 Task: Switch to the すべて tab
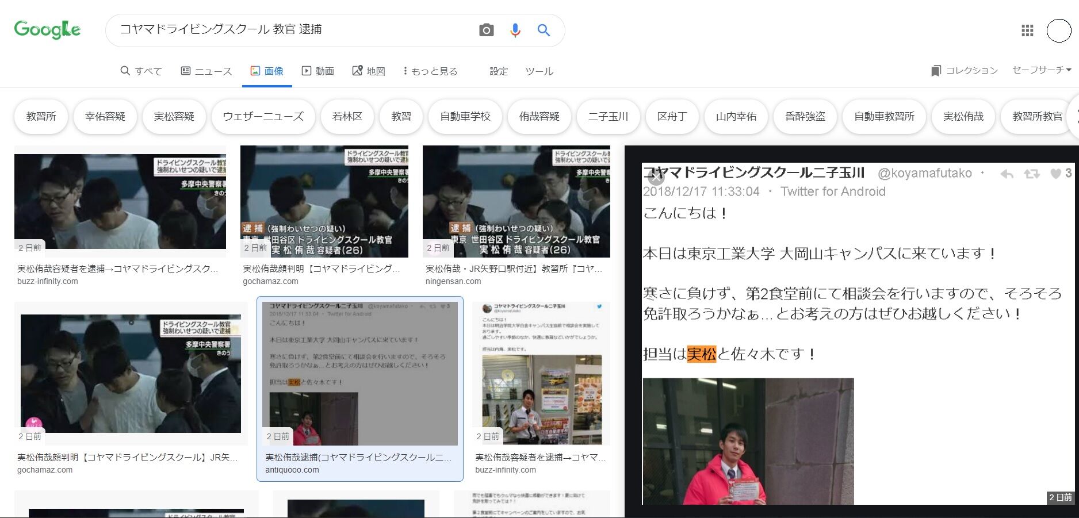coord(141,71)
